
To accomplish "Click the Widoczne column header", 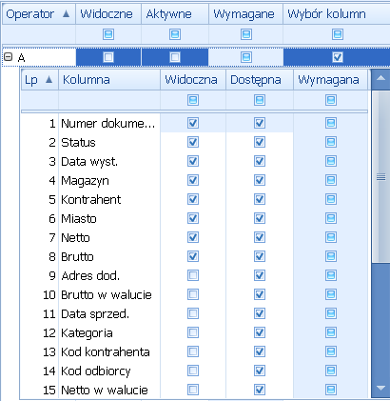I will tap(108, 14).
